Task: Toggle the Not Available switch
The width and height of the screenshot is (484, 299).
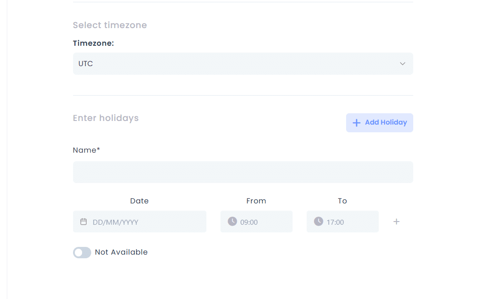Action: [82, 252]
